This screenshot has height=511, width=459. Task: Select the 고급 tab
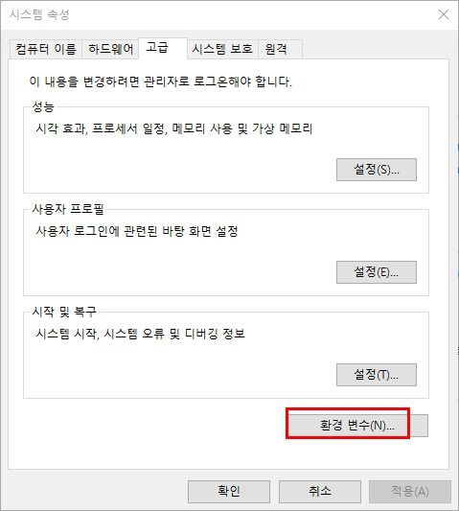coord(163,48)
